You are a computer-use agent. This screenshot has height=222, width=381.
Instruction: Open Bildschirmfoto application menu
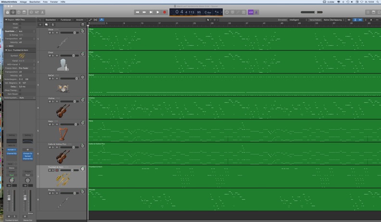(9, 2)
